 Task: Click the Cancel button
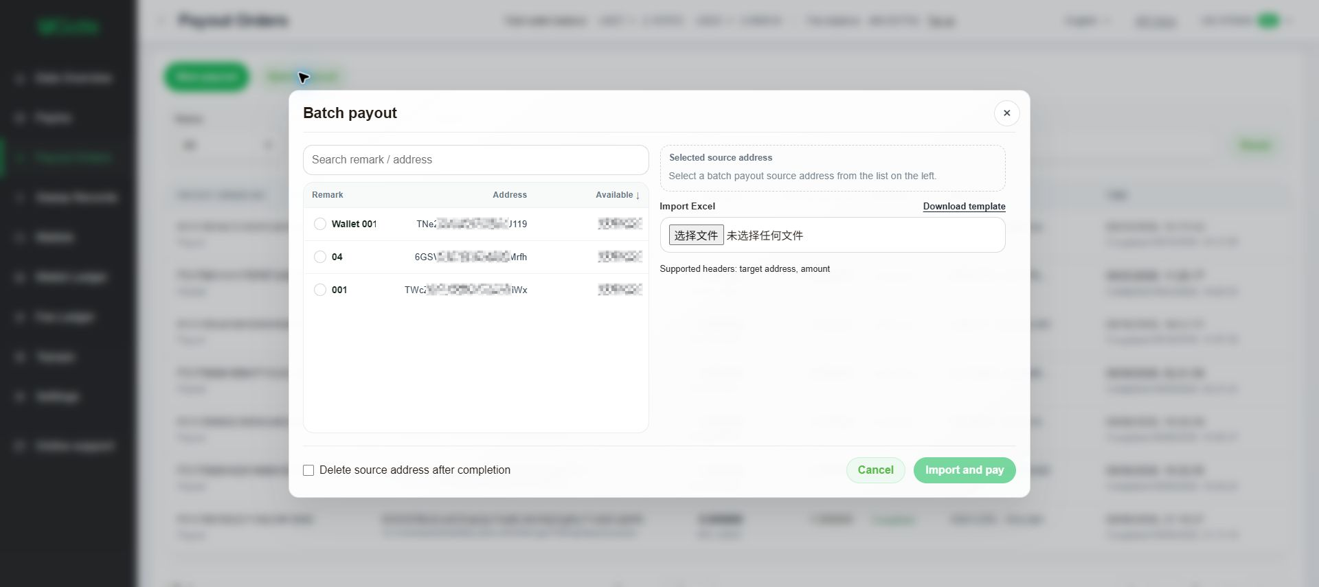pyautogui.click(x=875, y=470)
